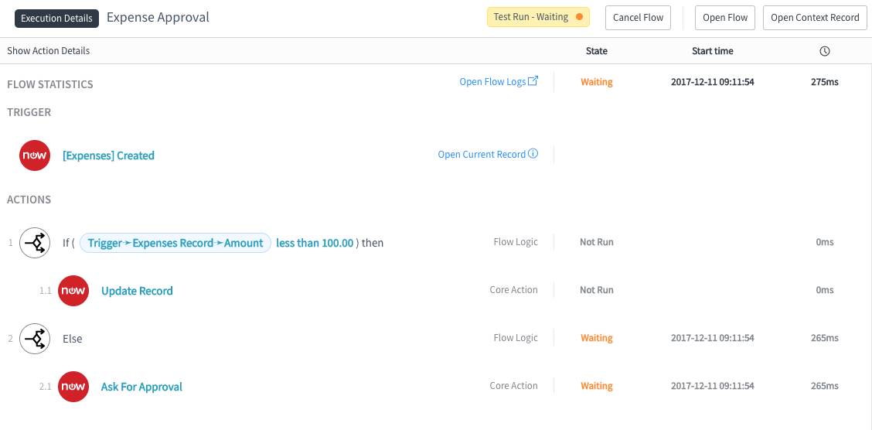
Task: Open the Current Record link
Action: [x=482, y=154]
